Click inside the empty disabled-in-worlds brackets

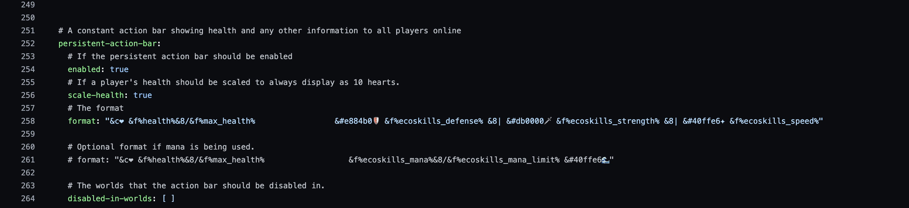click(x=168, y=199)
